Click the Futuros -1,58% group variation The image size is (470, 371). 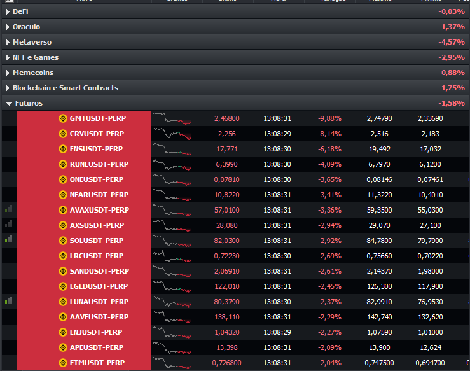(452, 104)
